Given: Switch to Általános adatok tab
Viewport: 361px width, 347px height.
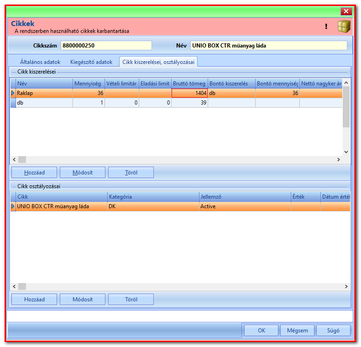Looking at the screenshot, I should click(x=40, y=62).
